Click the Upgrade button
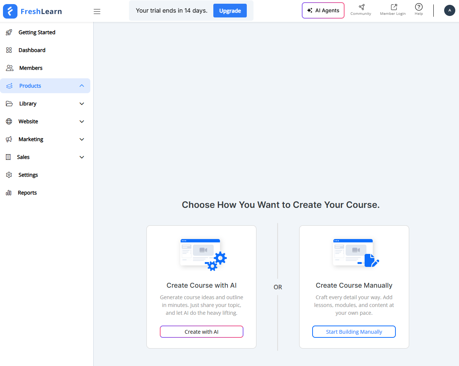Image resolution: width=459 pixels, height=366 pixels. 230,11
